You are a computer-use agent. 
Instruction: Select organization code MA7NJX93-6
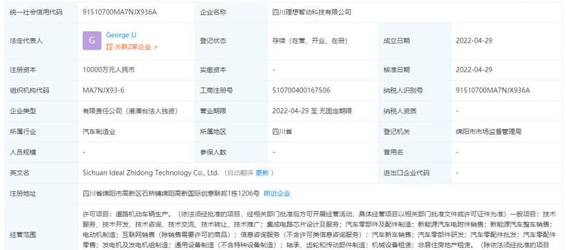[104, 90]
